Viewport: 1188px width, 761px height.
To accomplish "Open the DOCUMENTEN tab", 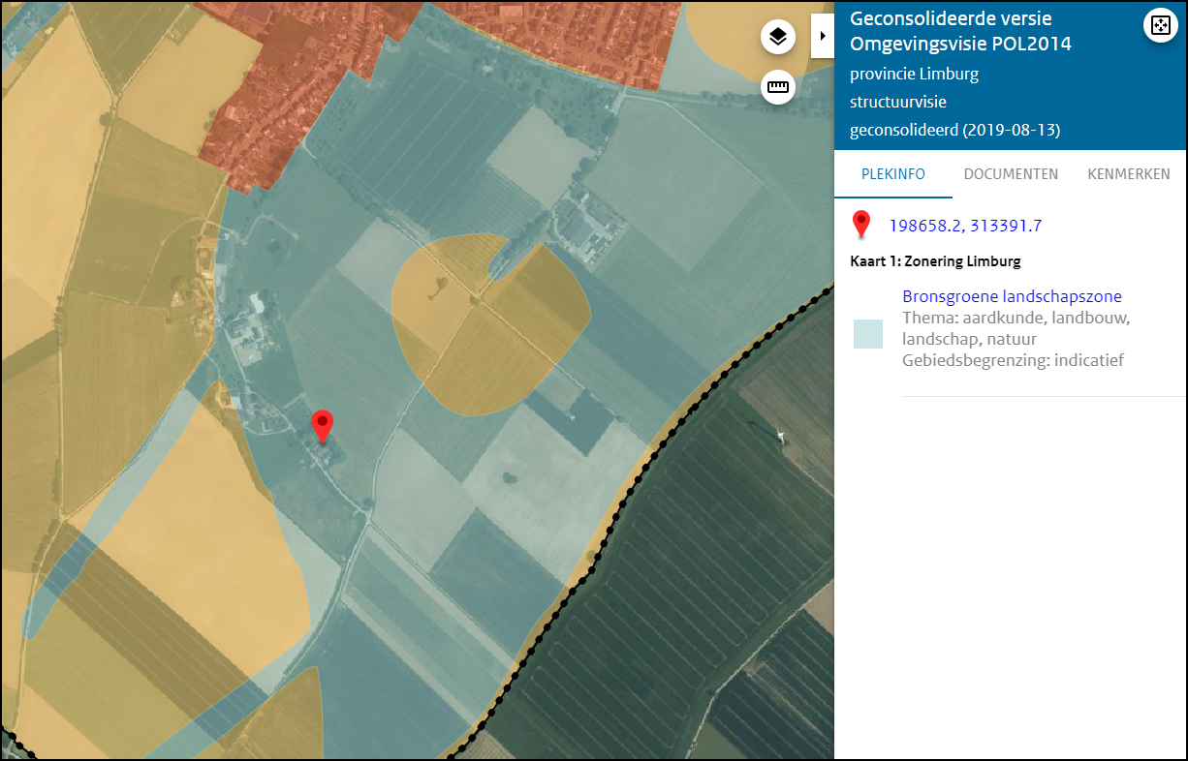I will tap(1011, 174).
